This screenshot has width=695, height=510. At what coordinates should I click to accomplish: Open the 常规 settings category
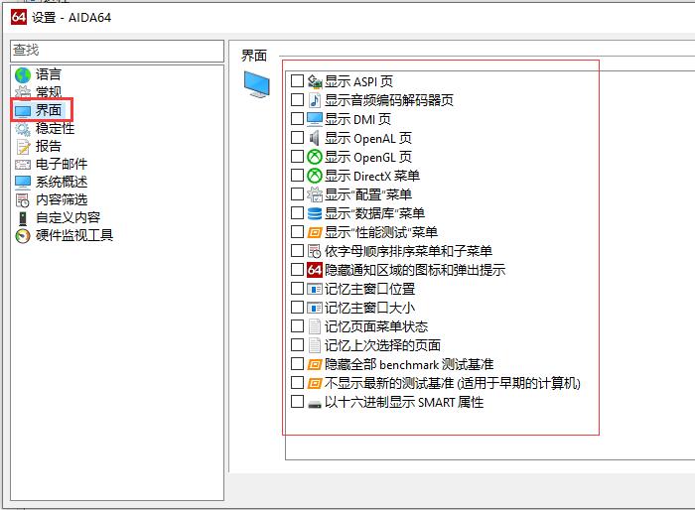[x=49, y=92]
